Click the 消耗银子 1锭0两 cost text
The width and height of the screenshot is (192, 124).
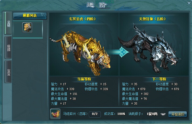[x=143, y=114]
